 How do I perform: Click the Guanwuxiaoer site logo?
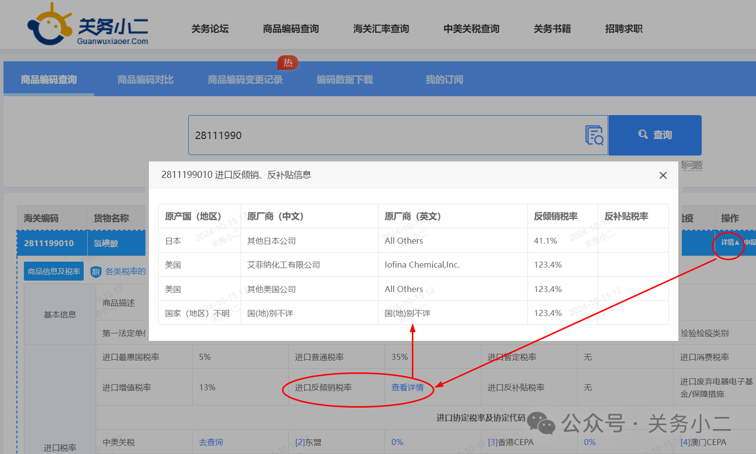pyautogui.click(x=88, y=26)
